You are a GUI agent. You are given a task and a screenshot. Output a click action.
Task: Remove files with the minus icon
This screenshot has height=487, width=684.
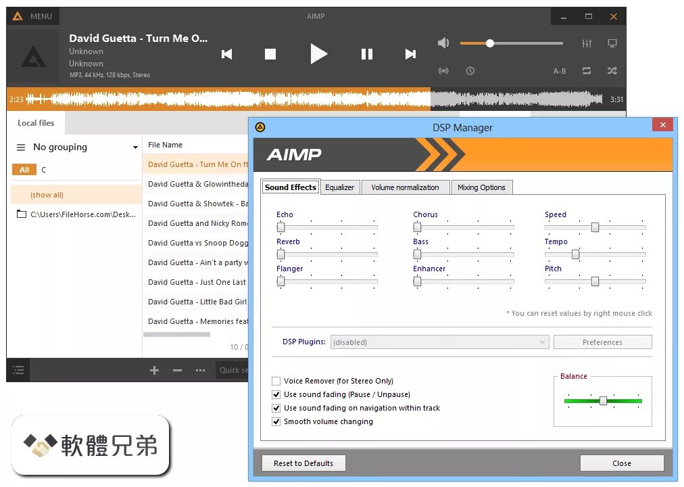(177, 371)
